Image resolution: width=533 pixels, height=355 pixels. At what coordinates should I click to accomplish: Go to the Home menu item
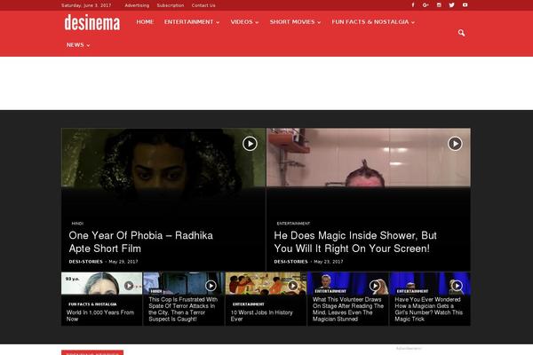[x=145, y=22]
